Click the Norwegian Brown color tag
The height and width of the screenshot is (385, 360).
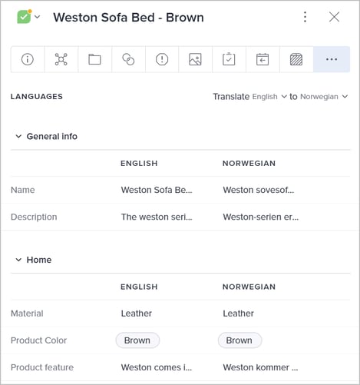(x=239, y=340)
